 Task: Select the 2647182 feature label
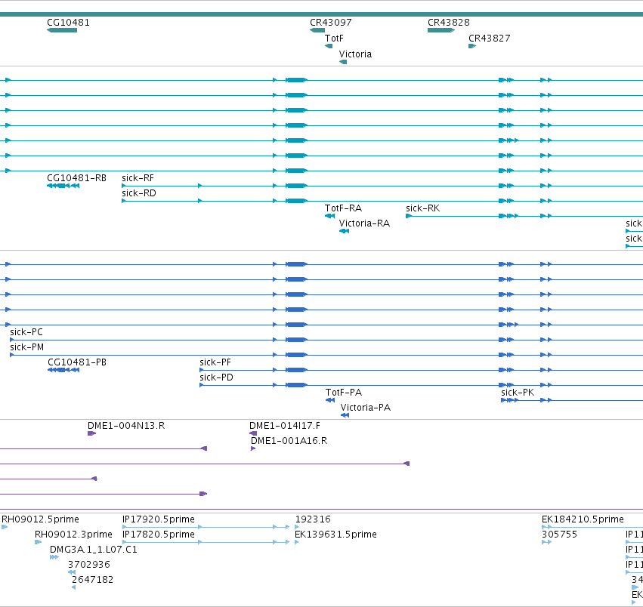pyautogui.click(x=92, y=581)
